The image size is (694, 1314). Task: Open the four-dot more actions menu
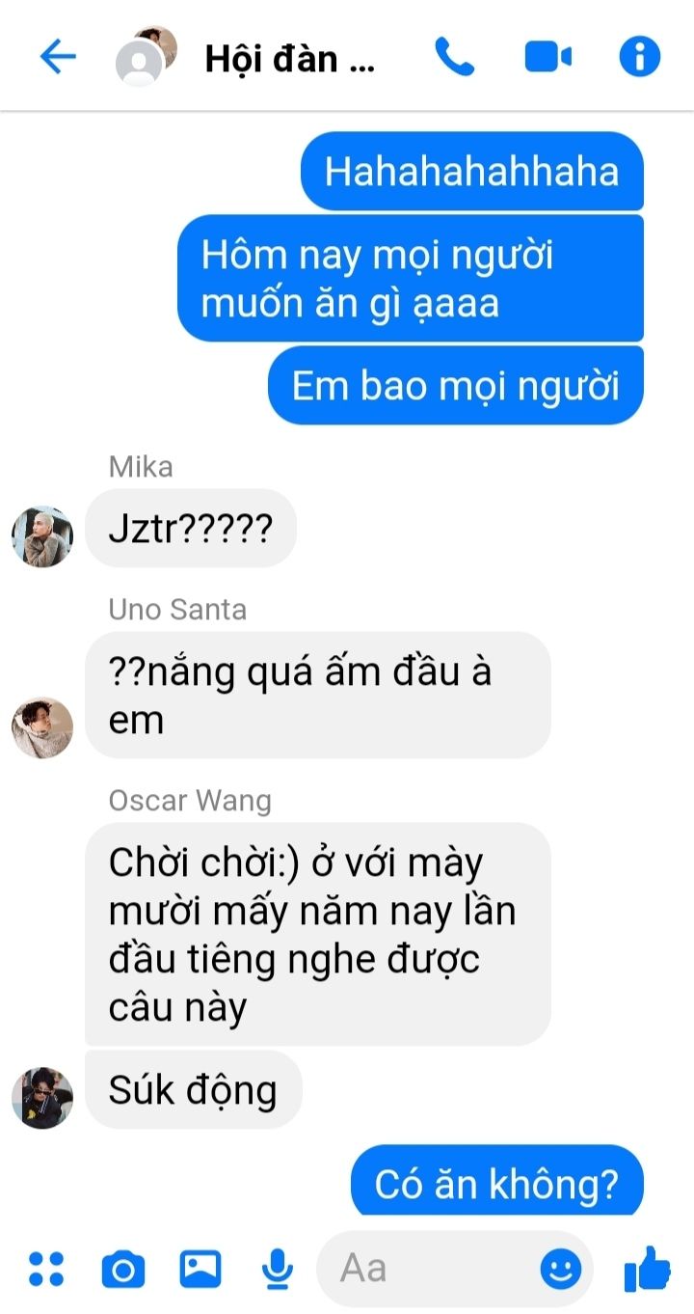click(x=45, y=1269)
